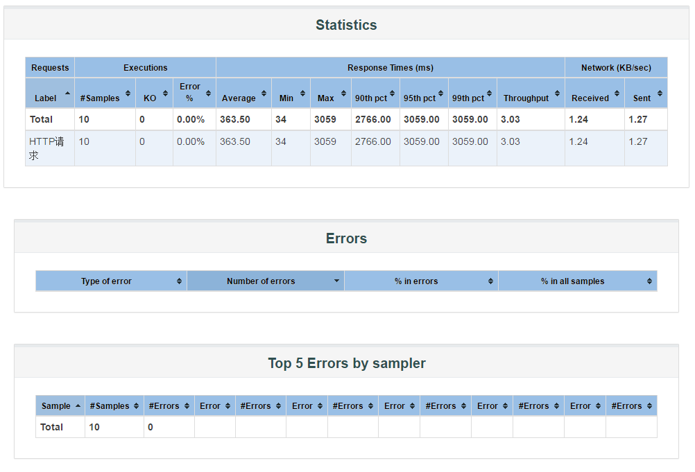Click HTTP请求 row 95th pct value 3059.00
695x472 pixels.
pyautogui.click(x=422, y=141)
